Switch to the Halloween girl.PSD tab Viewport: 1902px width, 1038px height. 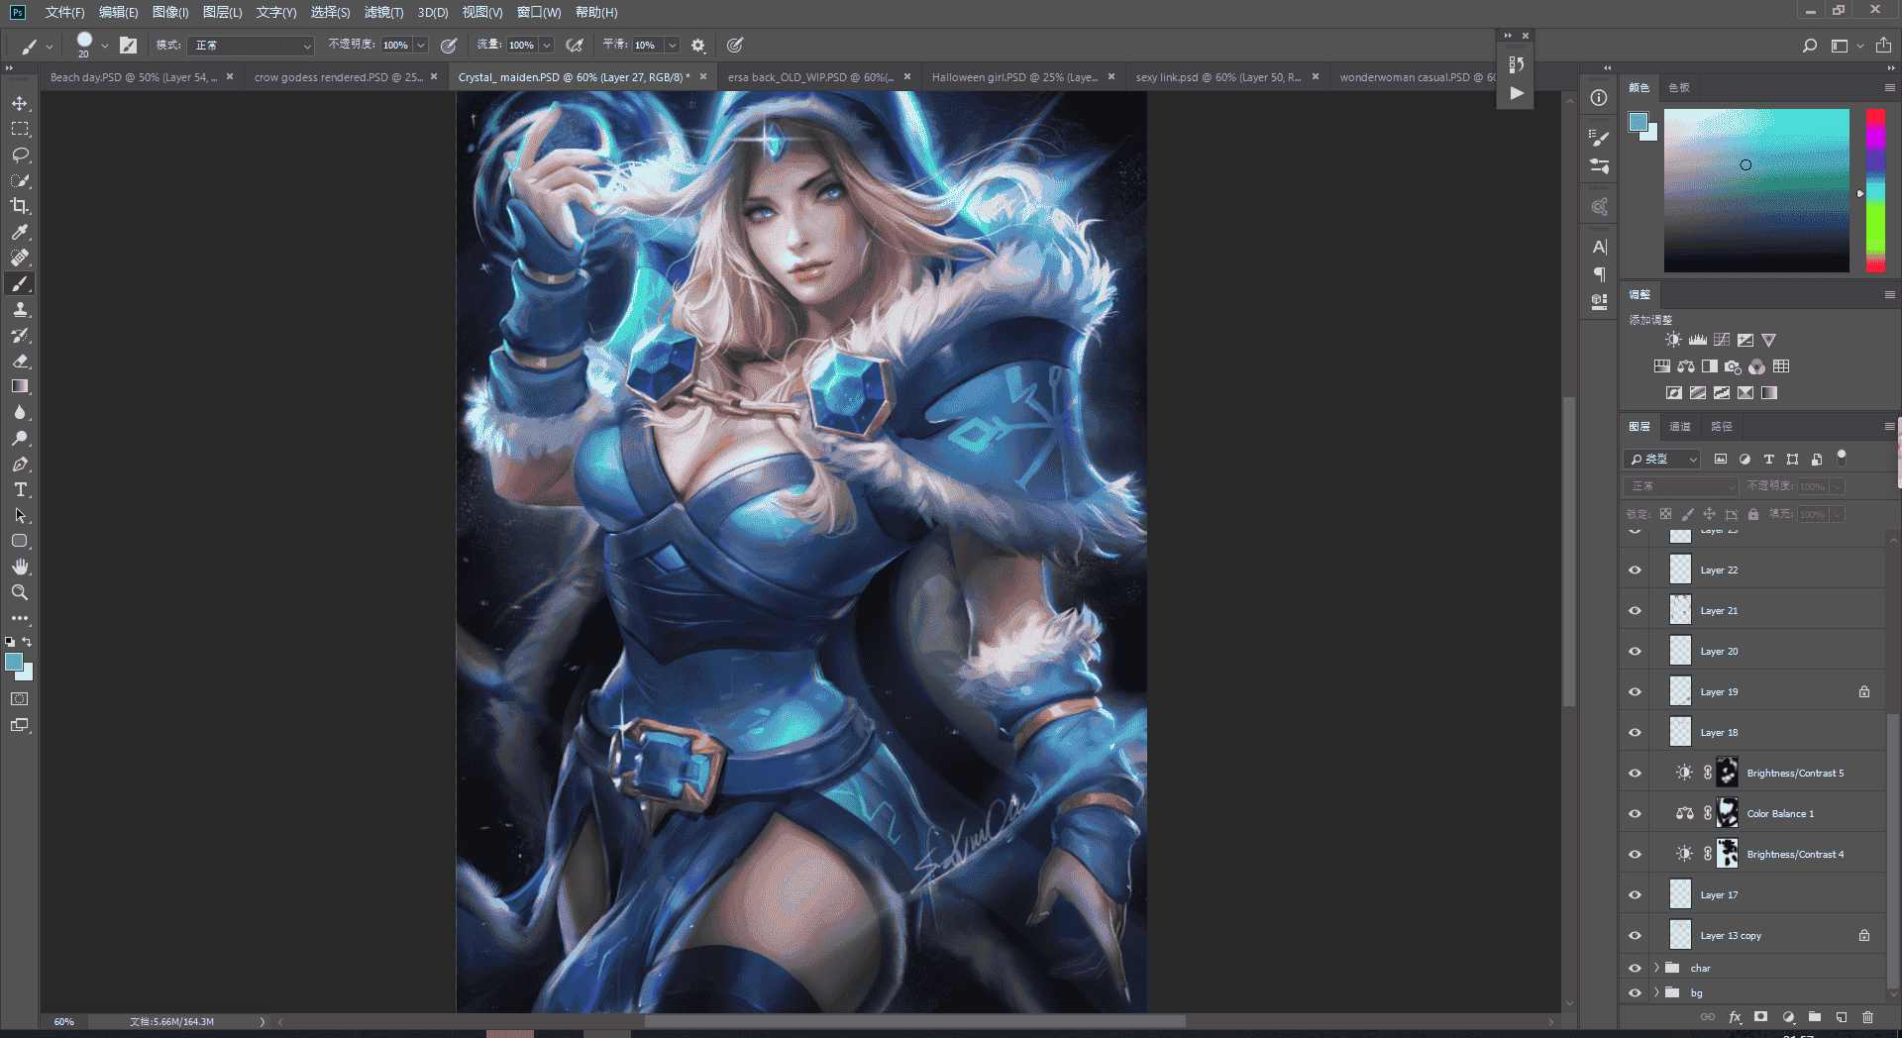point(1014,76)
